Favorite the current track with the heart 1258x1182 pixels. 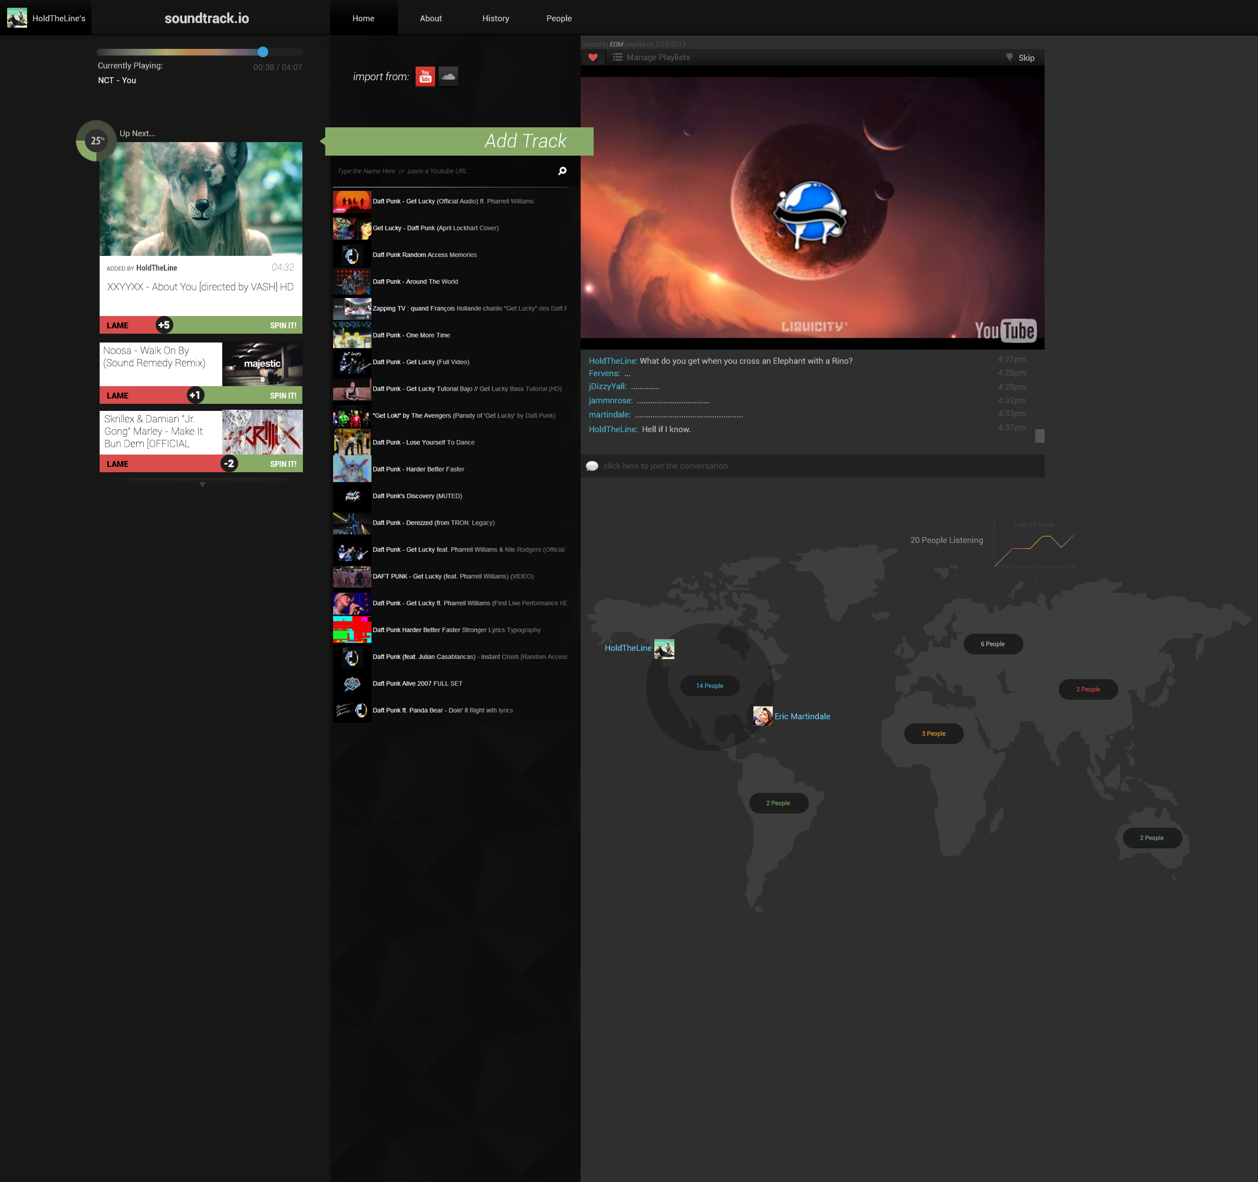[x=593, y=58]
